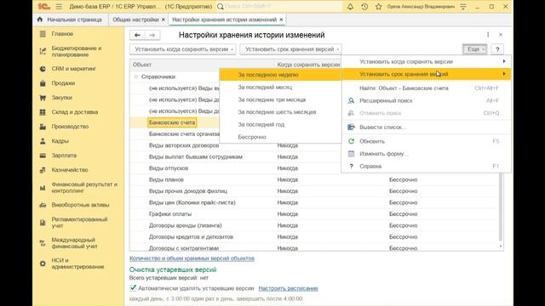Open Регламентированный учет section
This screenshot has height=306, width=545.
(x=79, y=223)
